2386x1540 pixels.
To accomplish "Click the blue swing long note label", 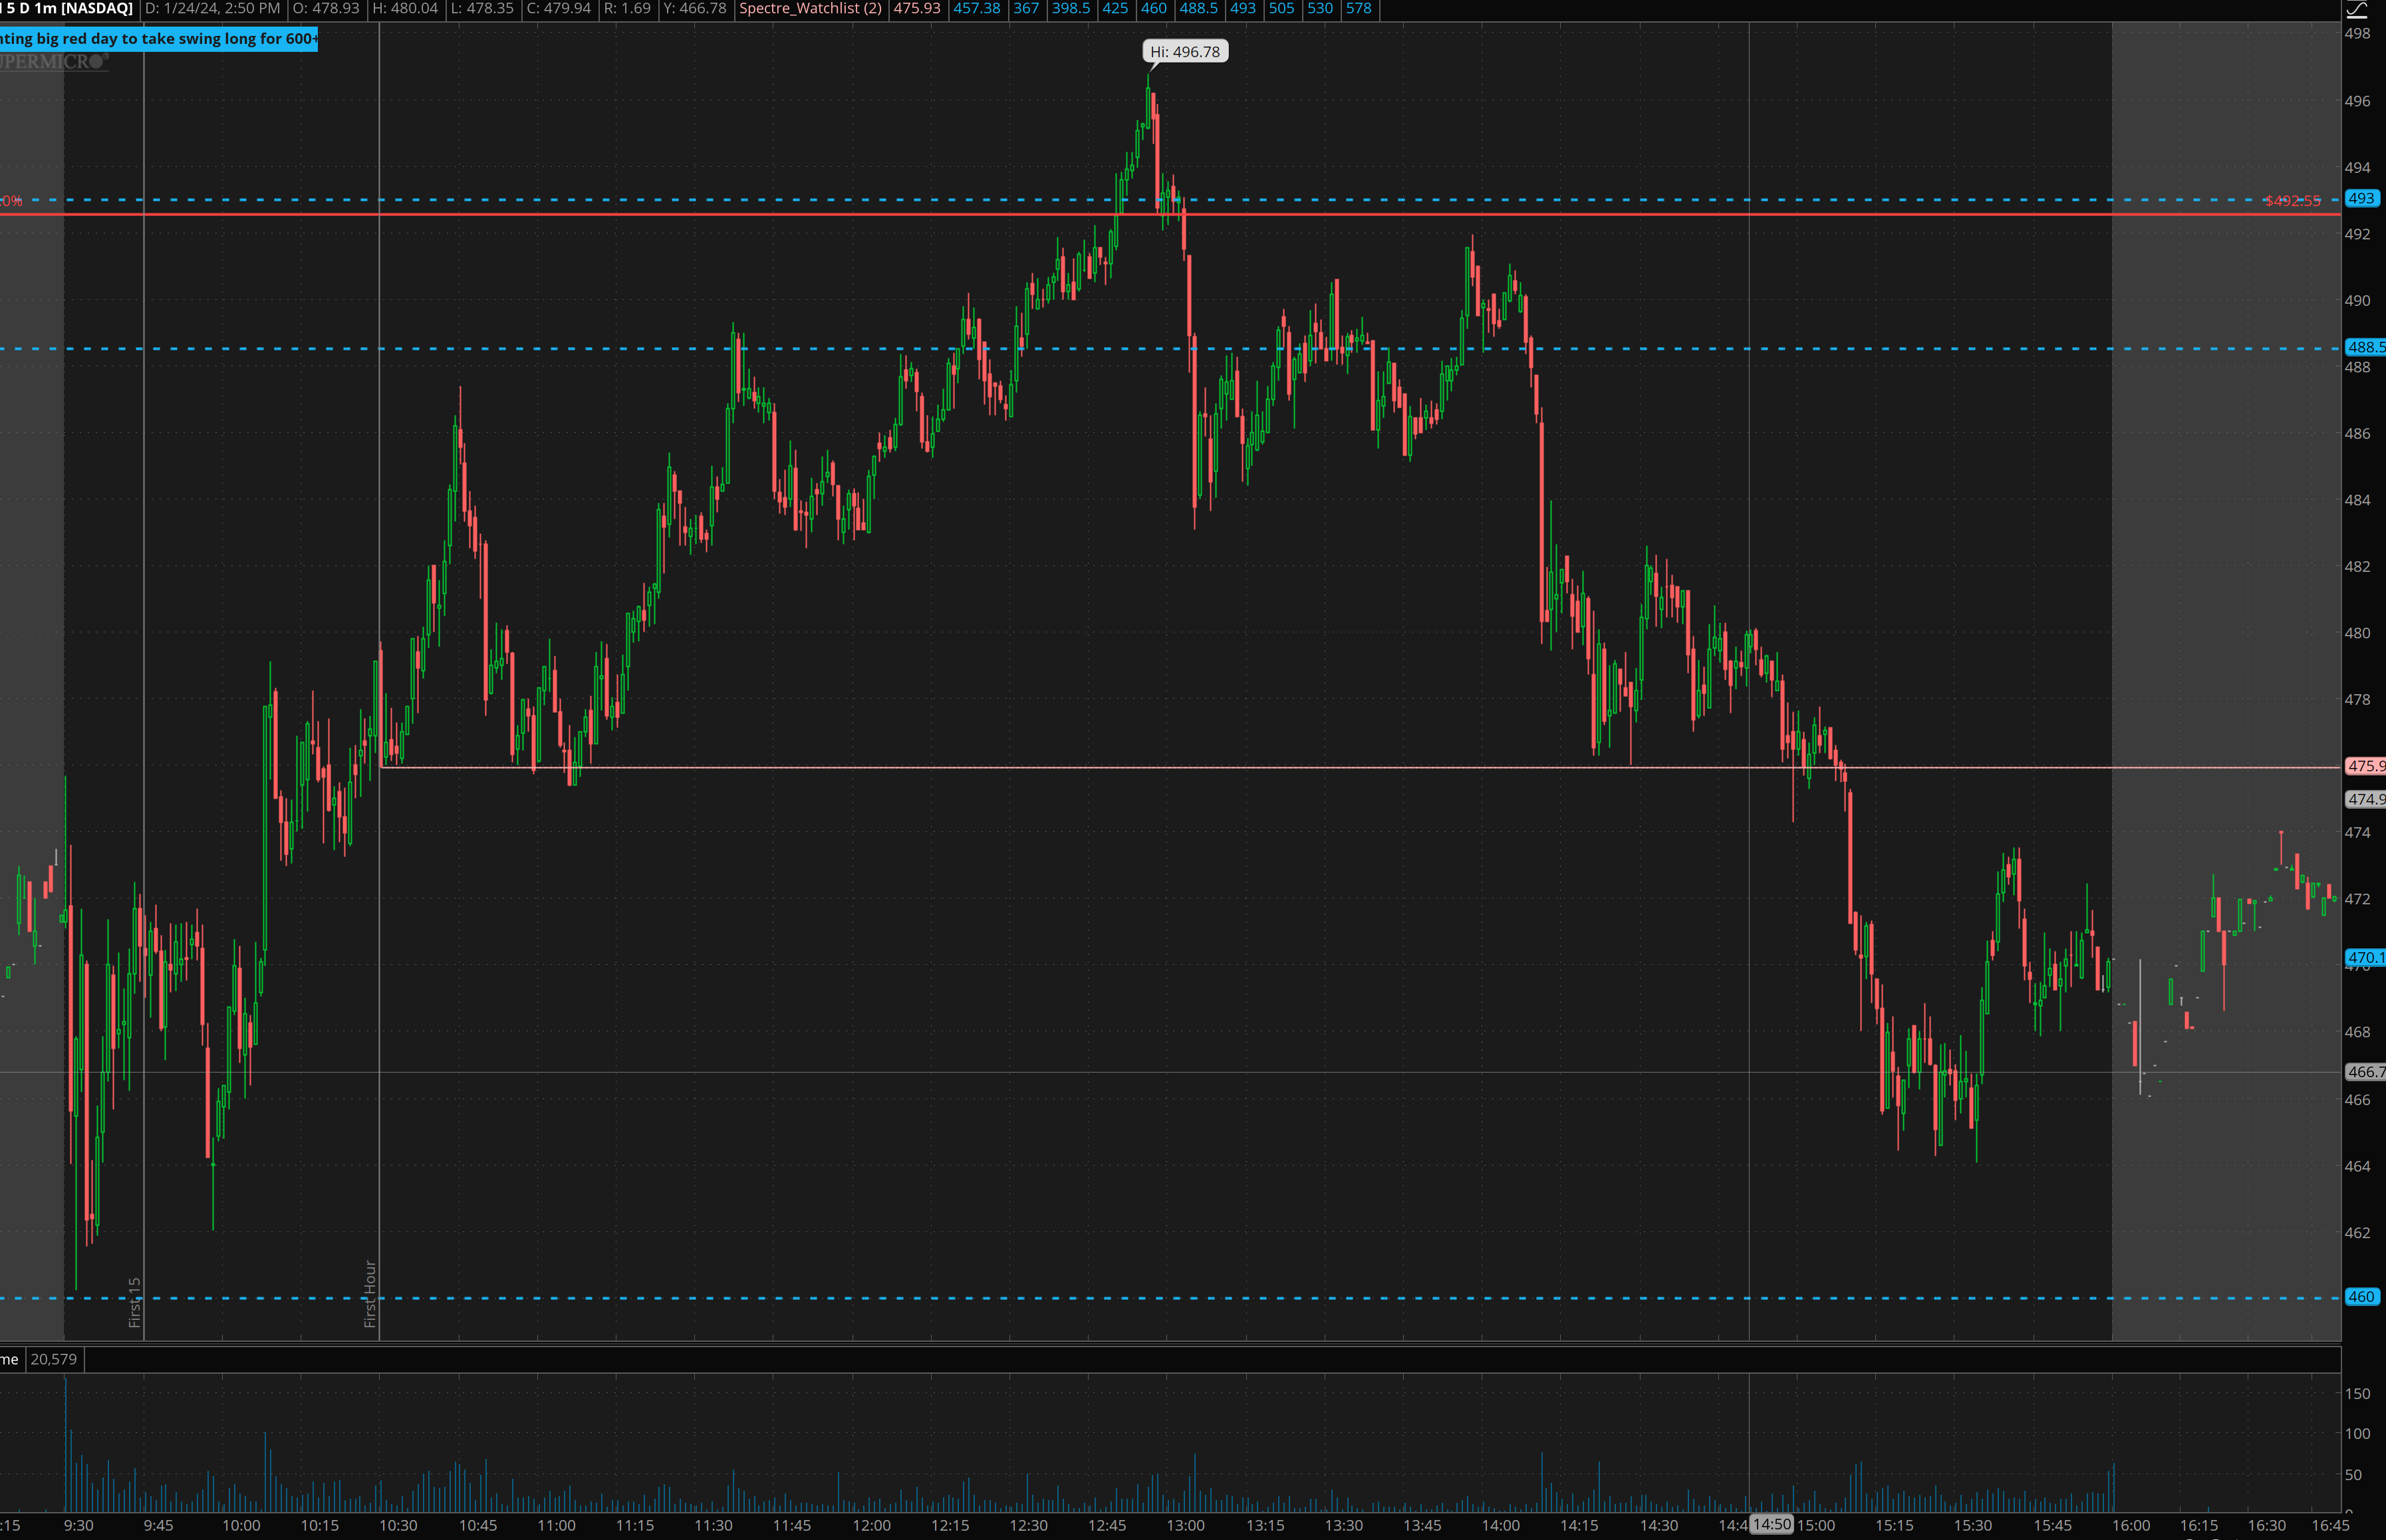I will [x=158, y=39].
